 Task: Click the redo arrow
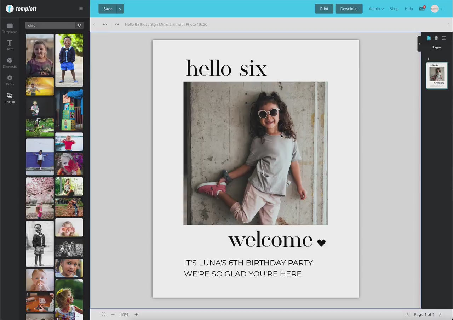tap(117, 24)
